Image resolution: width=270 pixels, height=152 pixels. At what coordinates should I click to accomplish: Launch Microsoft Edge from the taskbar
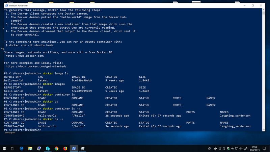[22, 148]
